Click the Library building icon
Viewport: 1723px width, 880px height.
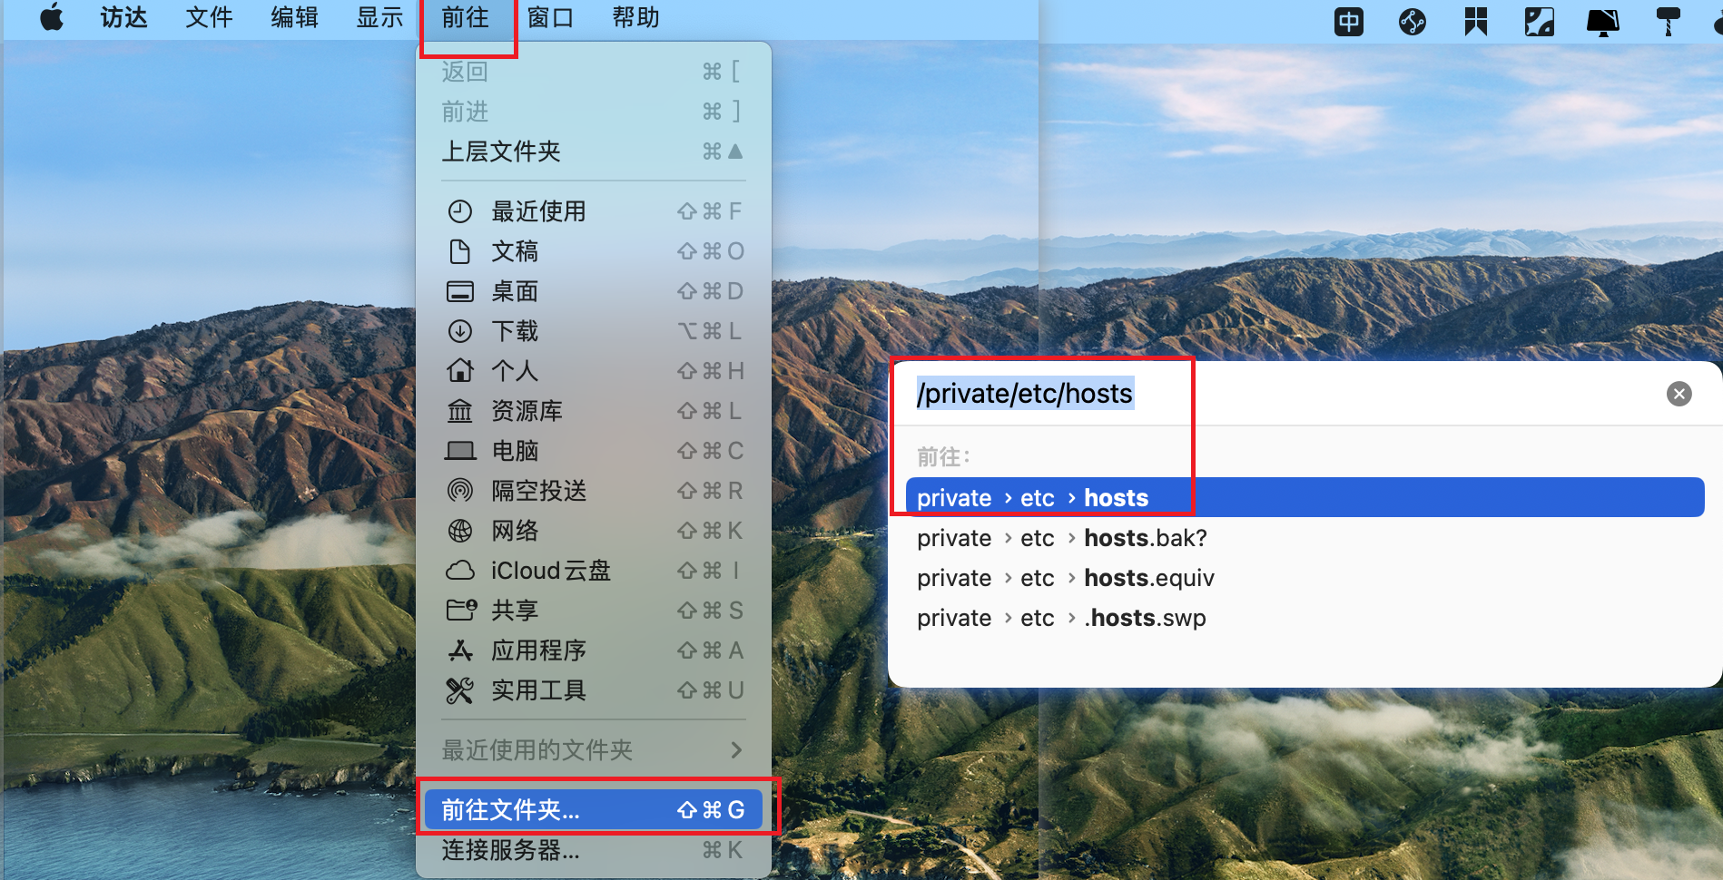[x=460, y=411]
